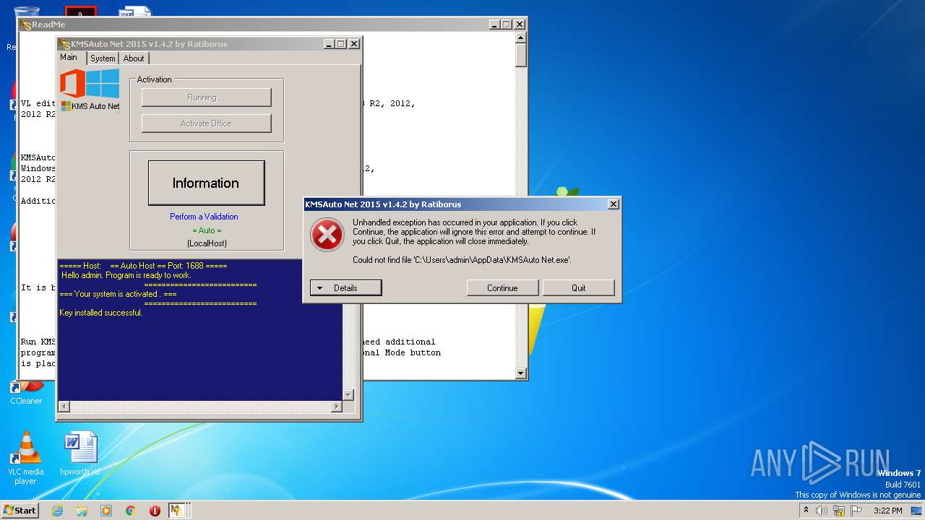Switch to the System tab
The image size is (925, 520).
[103, 58]
